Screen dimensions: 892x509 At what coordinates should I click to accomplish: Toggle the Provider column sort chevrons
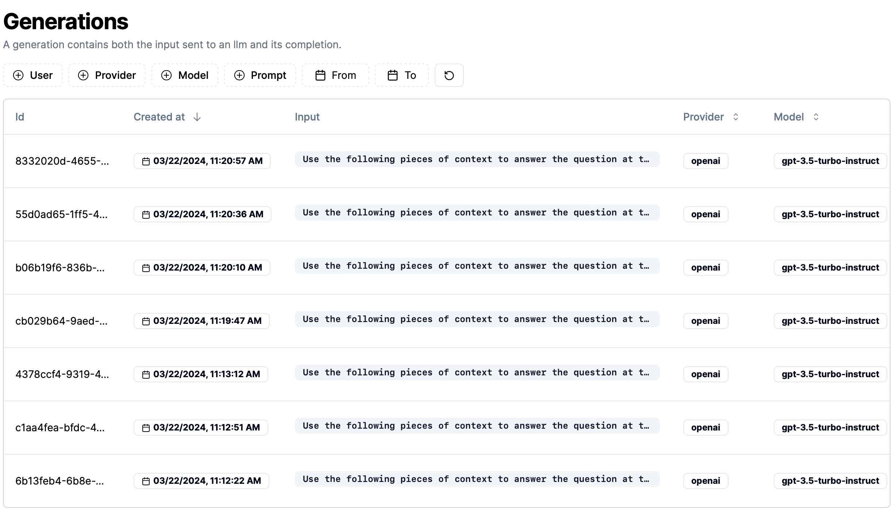point(736,117)
